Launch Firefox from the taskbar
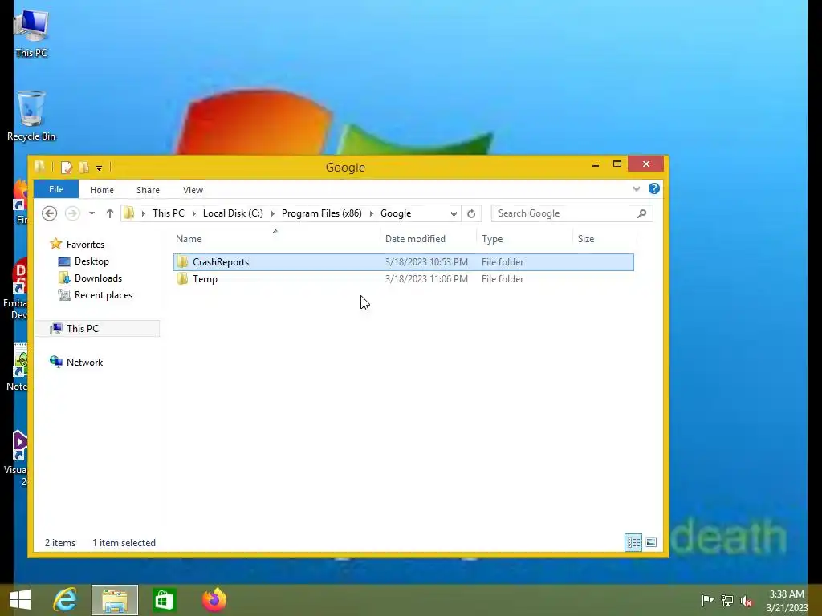The image size is (822, 616). tap(214, 600)
